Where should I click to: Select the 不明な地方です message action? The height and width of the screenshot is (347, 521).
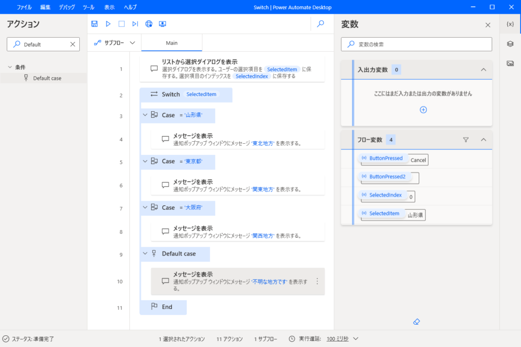click(x=238, y=281)
